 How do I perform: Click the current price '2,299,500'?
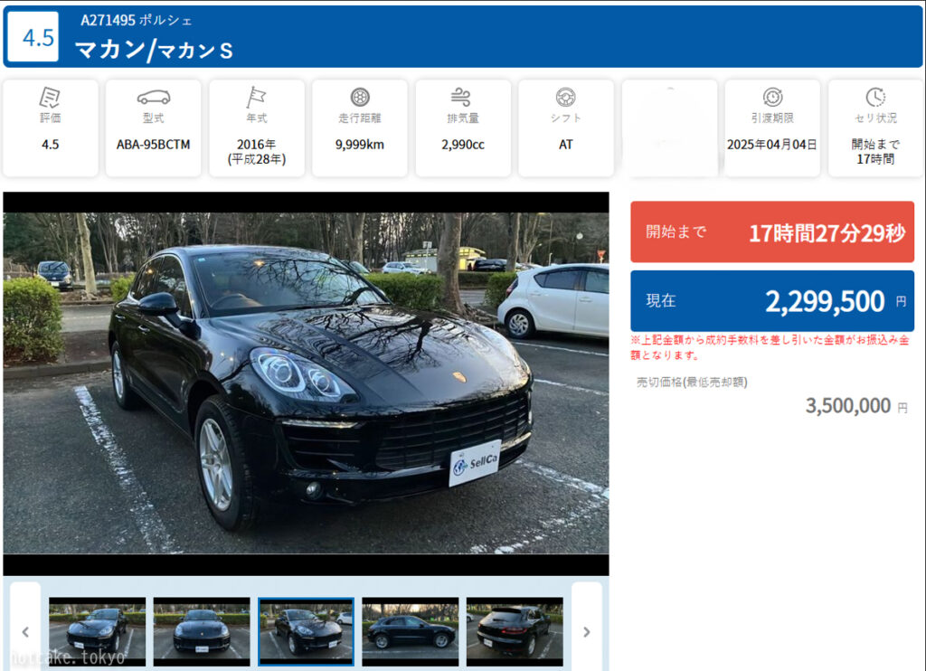click(825, 301)
